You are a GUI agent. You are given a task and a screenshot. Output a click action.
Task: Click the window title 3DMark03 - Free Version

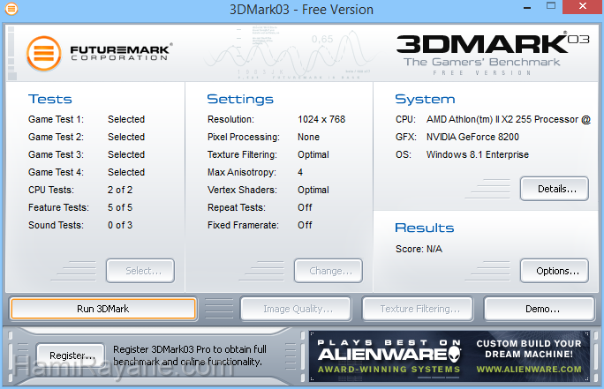(x=302, y=9)
